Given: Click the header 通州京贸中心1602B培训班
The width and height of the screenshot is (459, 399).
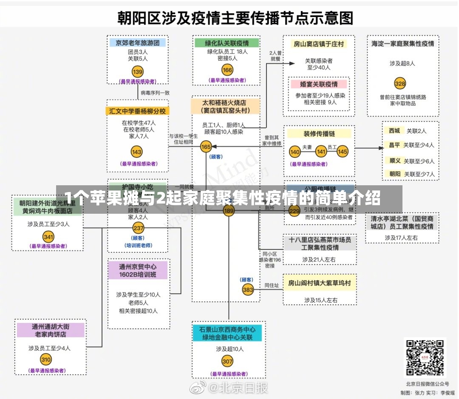Looking at the screenshot, I should tap(138, 271).
